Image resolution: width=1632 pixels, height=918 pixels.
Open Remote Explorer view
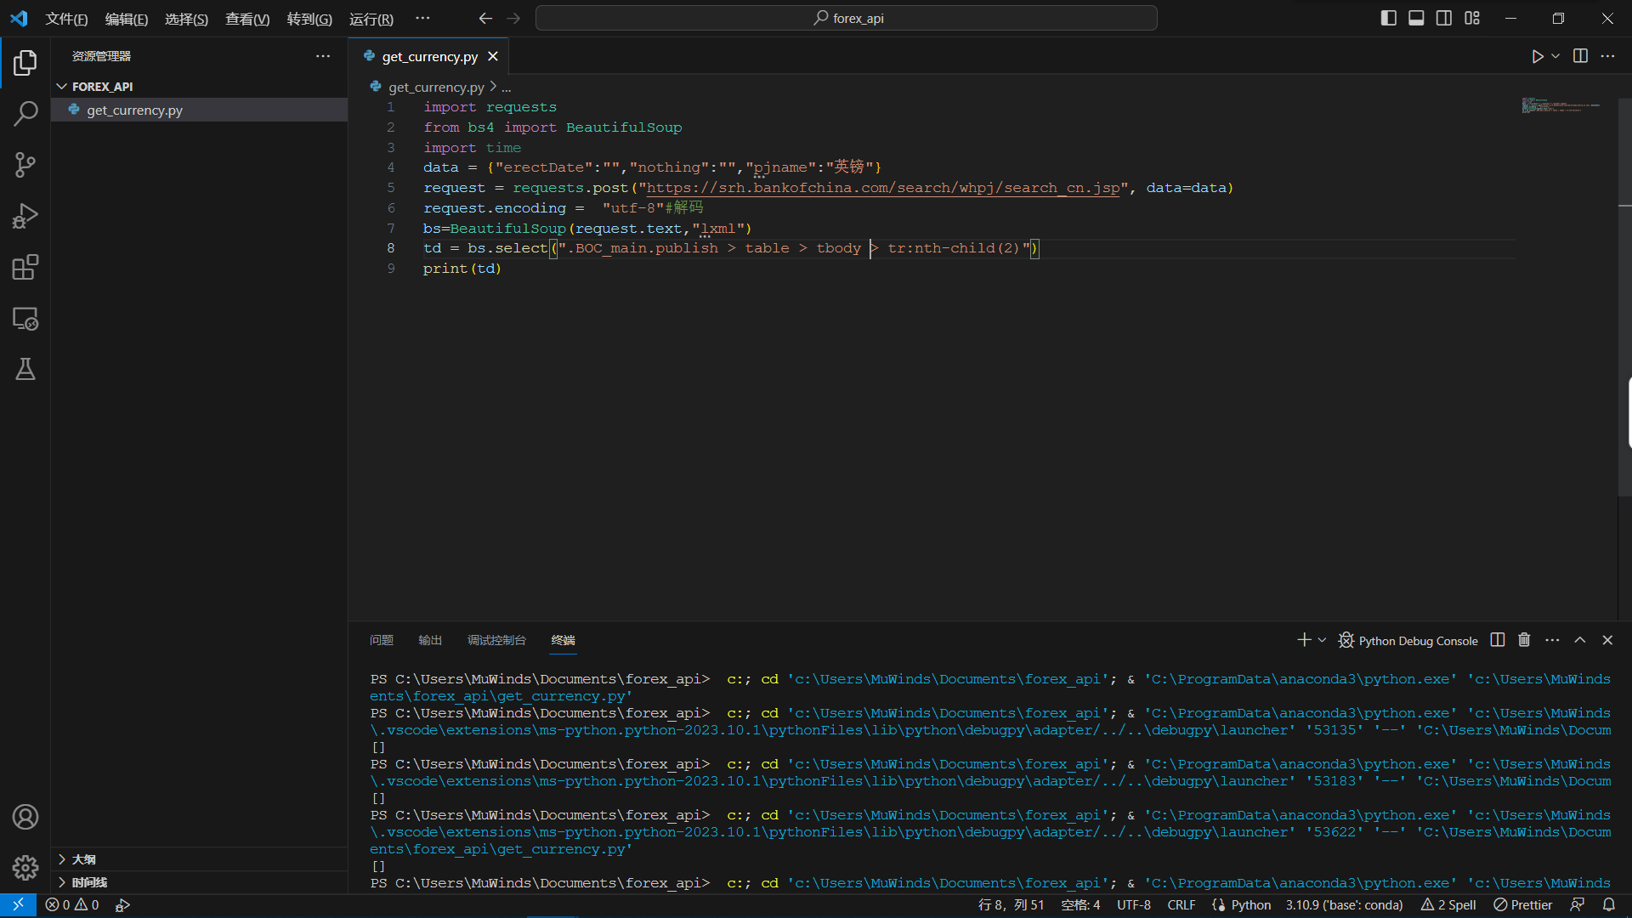point(25,319)
